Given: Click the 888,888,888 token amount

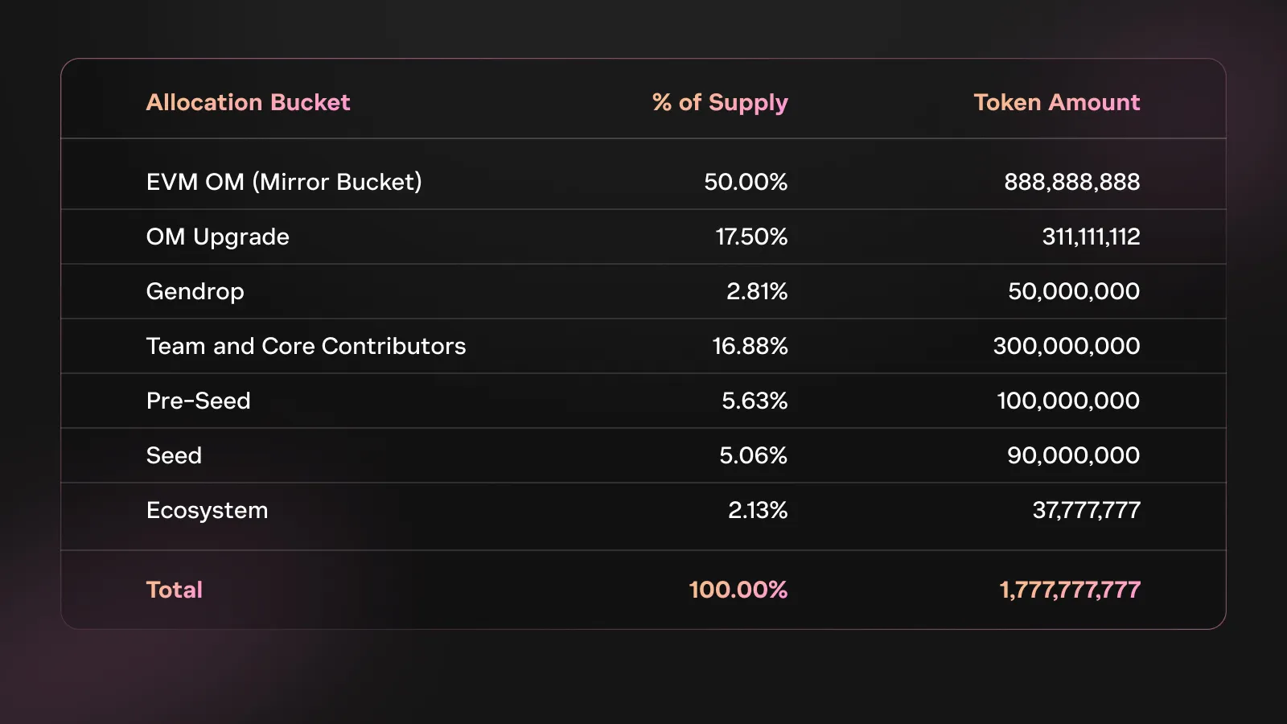Looking at the screenshot, I should [1071, 182].
